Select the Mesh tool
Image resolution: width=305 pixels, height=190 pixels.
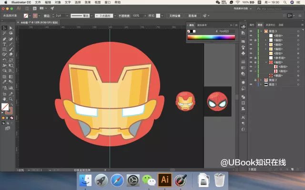coord(4,76)
